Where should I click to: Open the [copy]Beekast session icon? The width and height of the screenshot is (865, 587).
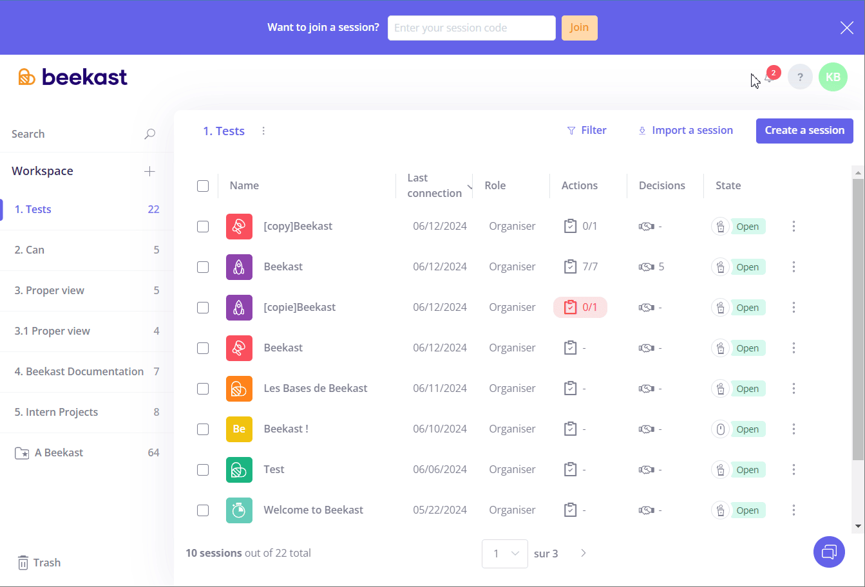239,227
